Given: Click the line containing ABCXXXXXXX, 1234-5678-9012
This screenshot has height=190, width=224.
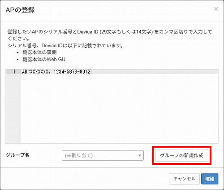Looking at the screenshot, I should point(120,72).
